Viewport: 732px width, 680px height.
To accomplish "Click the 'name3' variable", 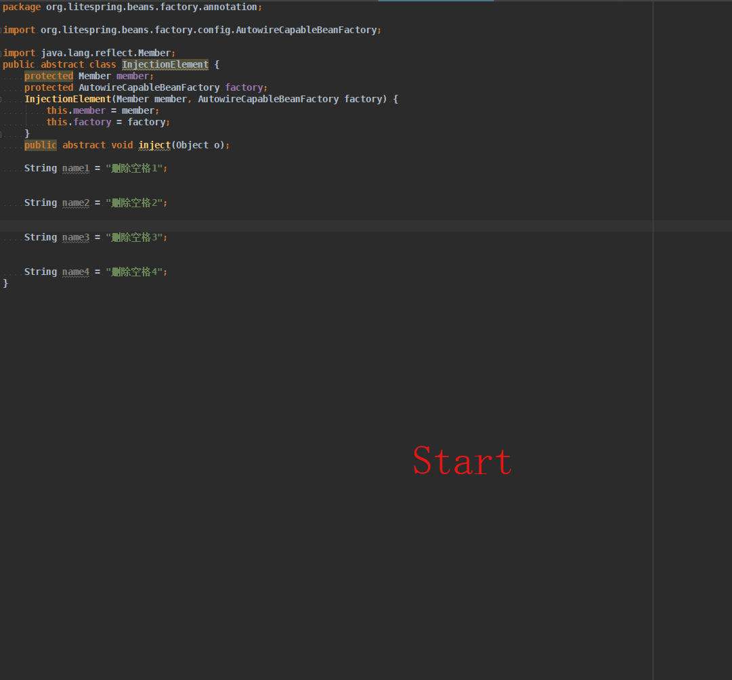I will tap(76, 237).
